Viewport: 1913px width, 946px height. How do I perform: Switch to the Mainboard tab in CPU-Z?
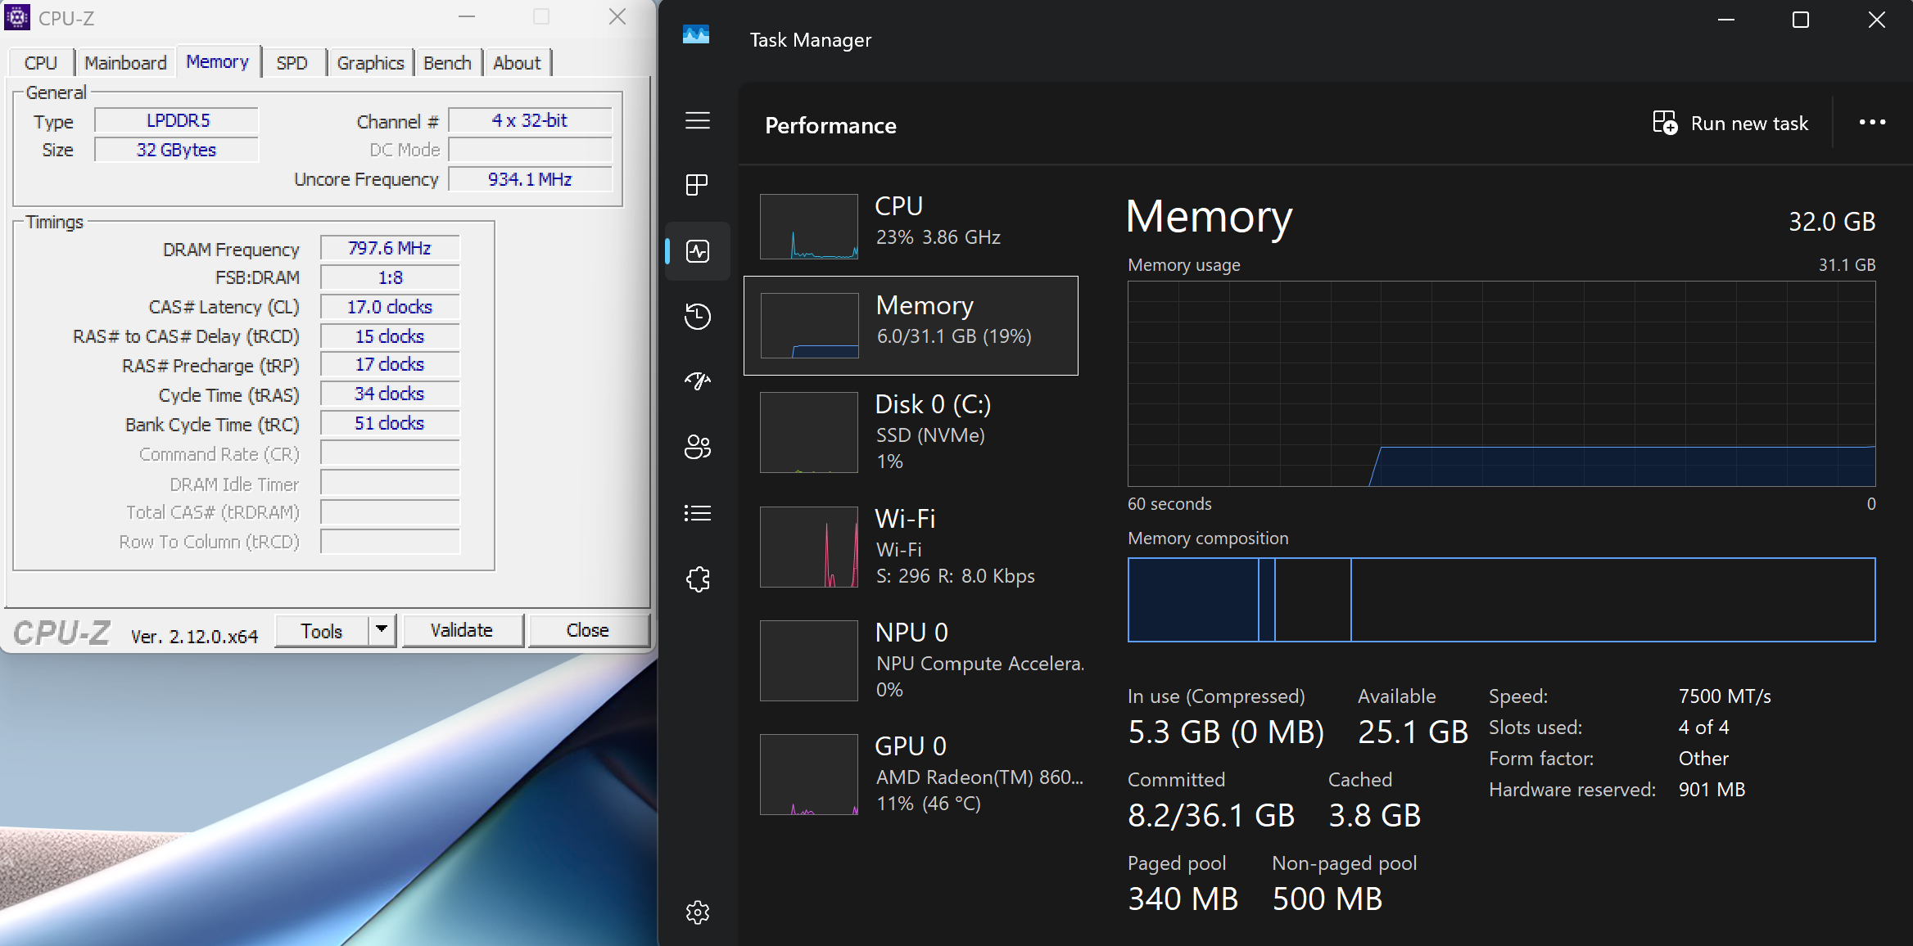[x=125, y=63]
